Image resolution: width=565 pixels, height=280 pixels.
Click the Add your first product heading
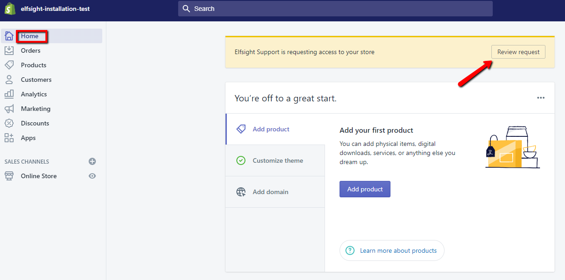376,130
